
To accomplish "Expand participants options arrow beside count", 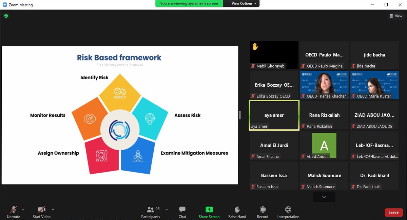I will coord(167,209).
